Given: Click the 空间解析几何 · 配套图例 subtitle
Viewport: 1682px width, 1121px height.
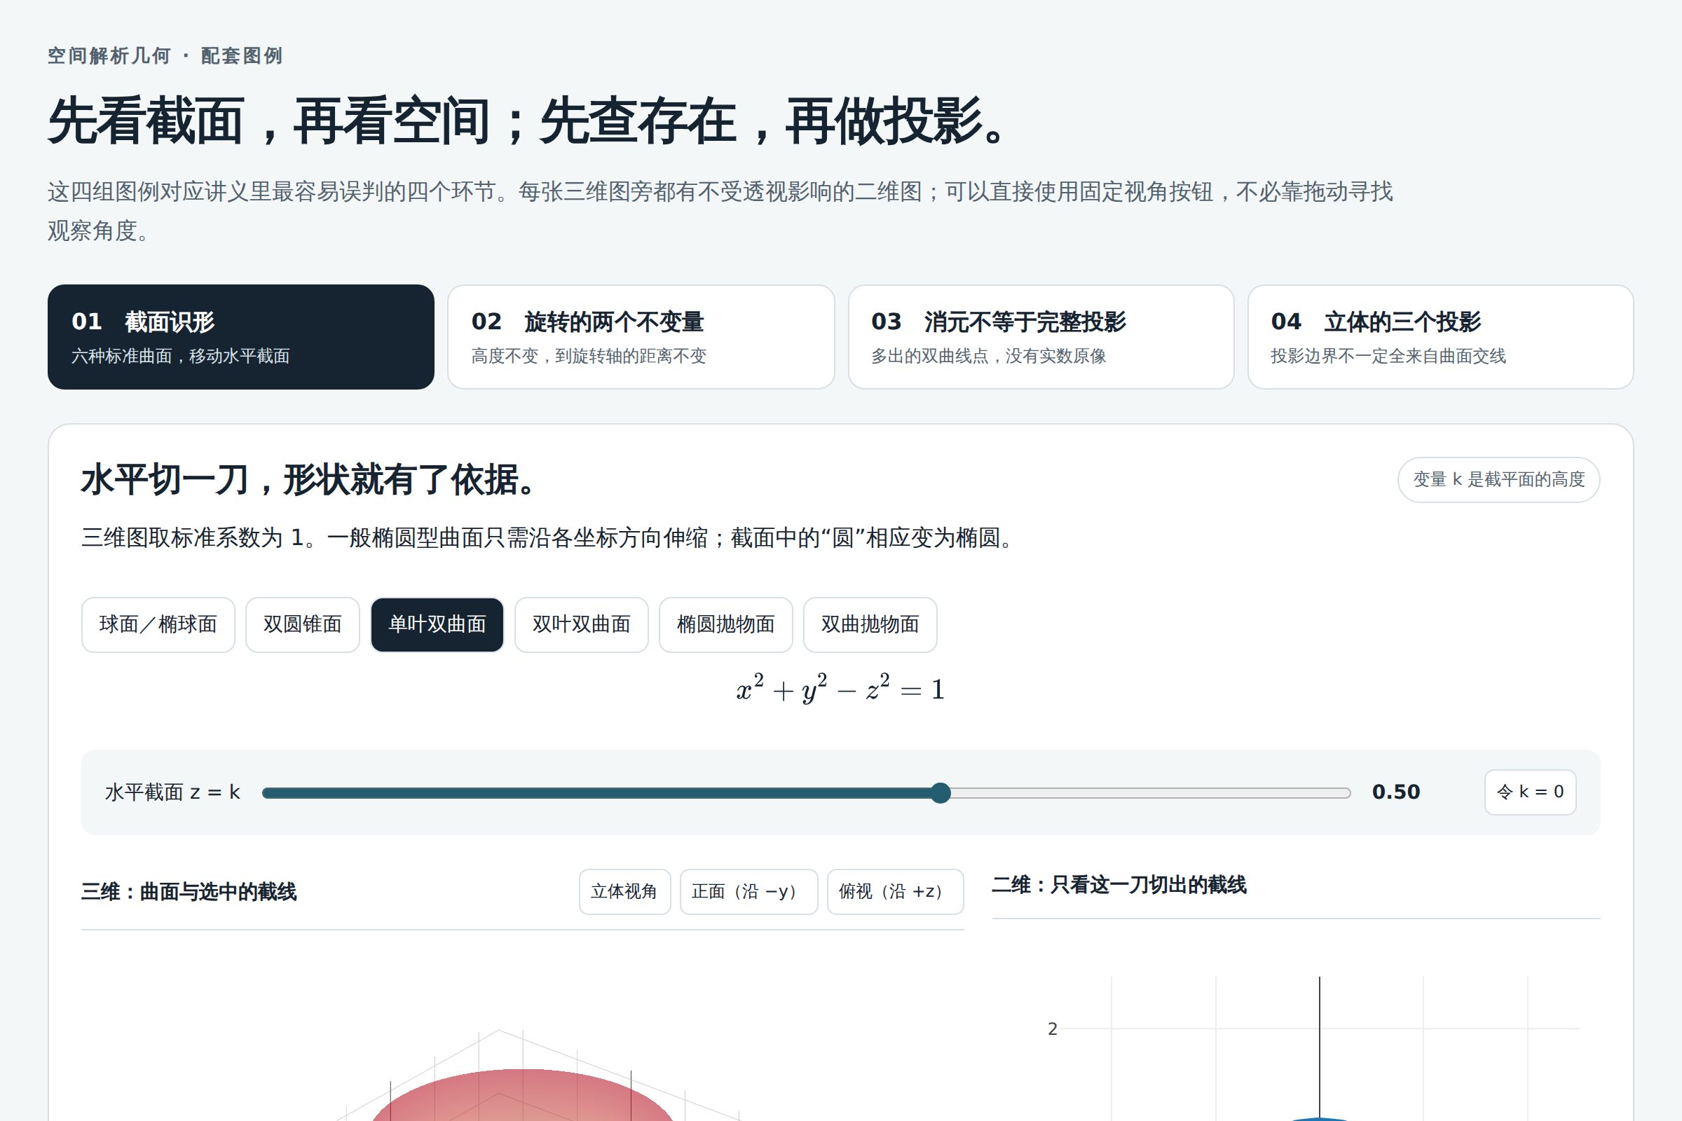Looking at the screenshot, I should (x=165, y=56).
